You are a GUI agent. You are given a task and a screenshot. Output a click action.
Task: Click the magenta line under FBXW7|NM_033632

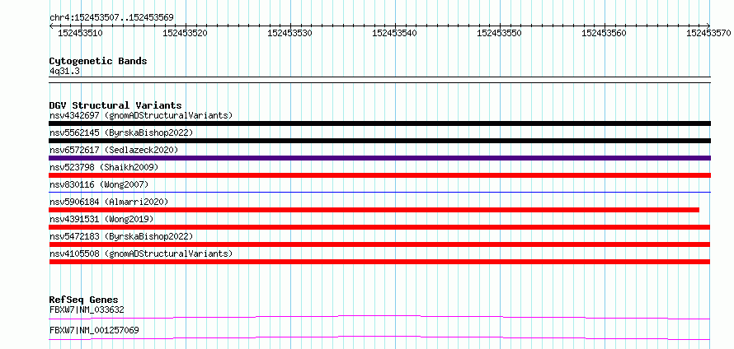pos(379,317)
